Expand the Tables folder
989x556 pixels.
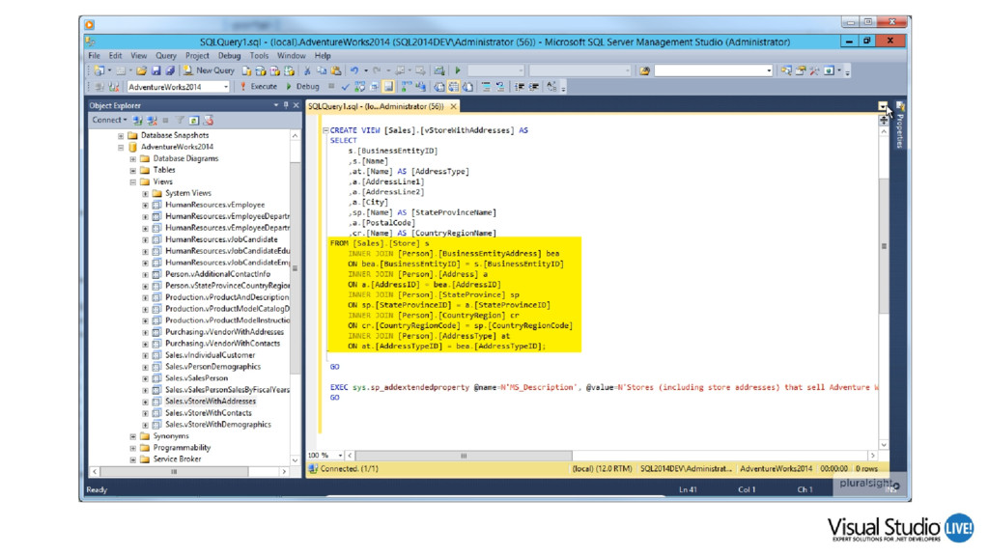click(x=133, y=170)
